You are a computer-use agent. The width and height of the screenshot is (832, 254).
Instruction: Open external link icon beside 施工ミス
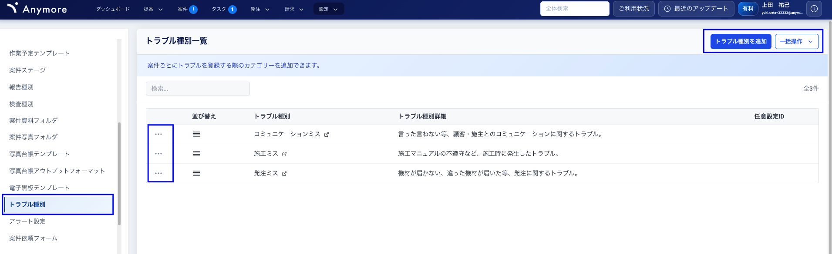pos(284,154)
